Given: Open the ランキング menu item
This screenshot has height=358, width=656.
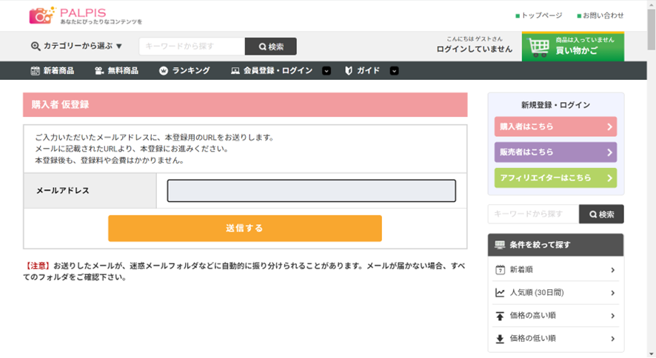Looking at the screenshot, I should click(x=190, y=71).
